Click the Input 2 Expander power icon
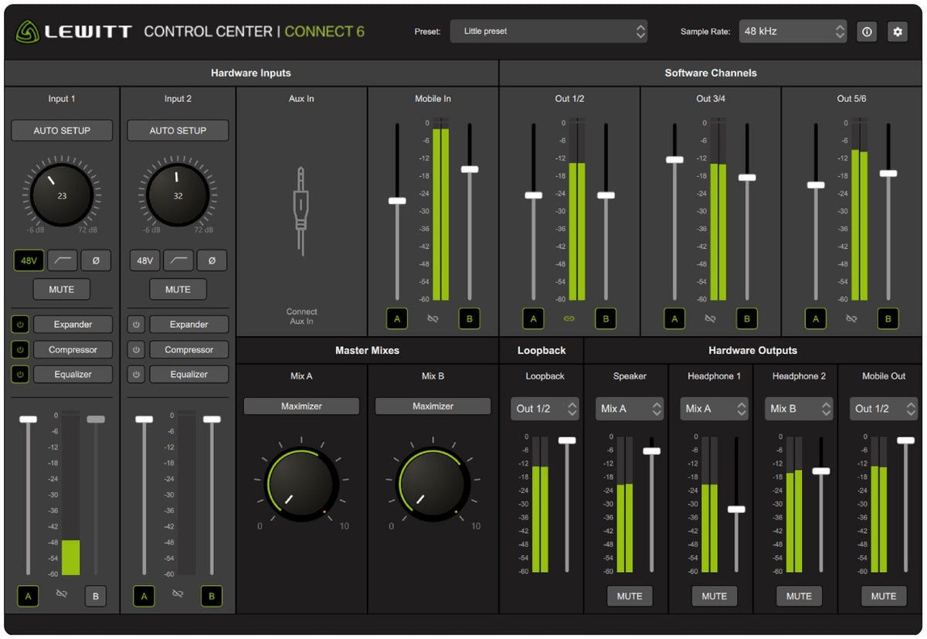The height and width of the screenshot is (639, 927). [136, 325]
